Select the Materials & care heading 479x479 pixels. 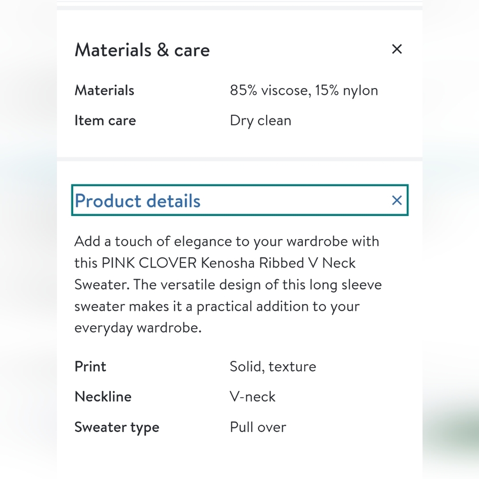[x=142, y=50]
